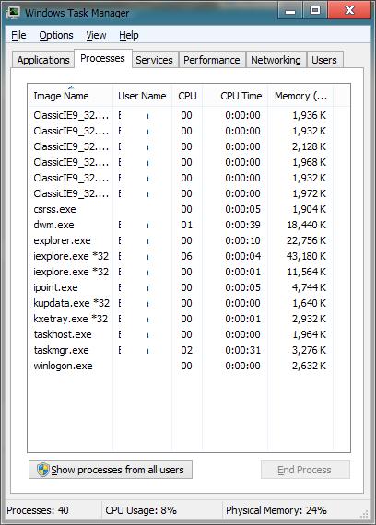Click the Task Manager title bar icon

[14, 12]
